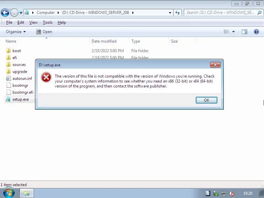This screenshot has width=264, height=198.
Task: Click the (D:) CD Drive breadcrumb
Action: 95,13
